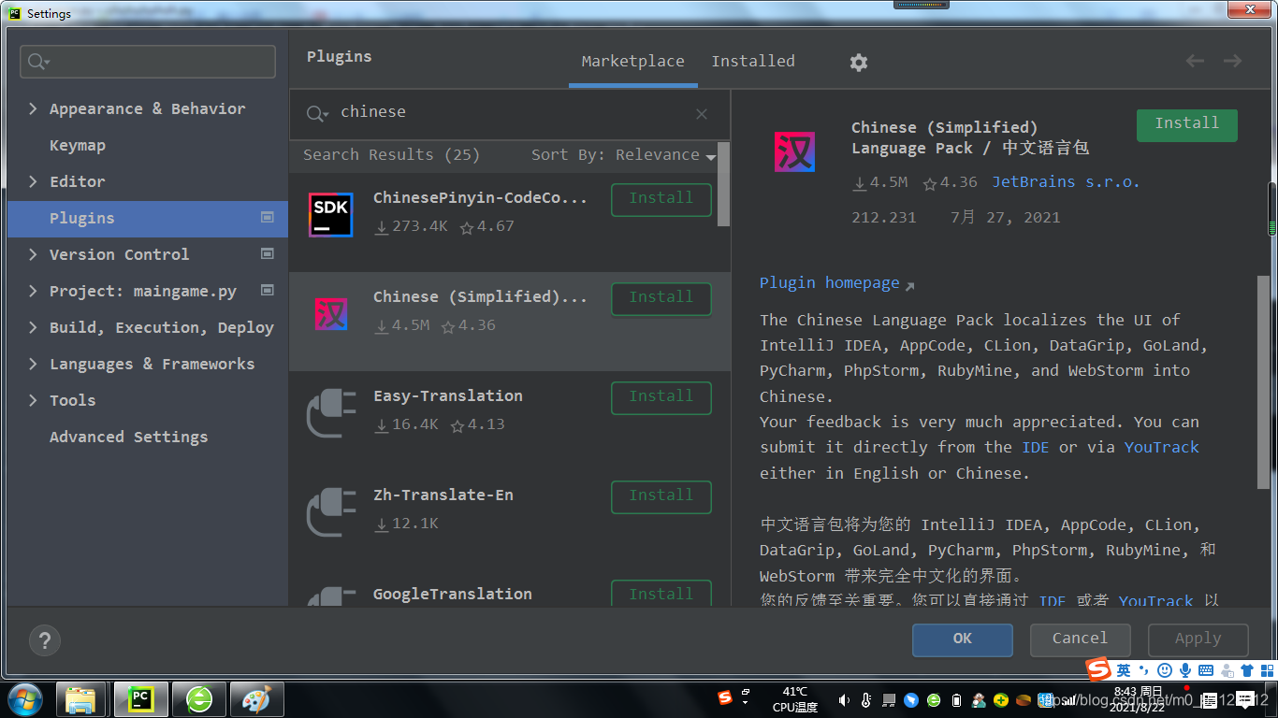Click the volume speaker tray icon
The height and width of the screenshot is (718, 1278).
844,700
